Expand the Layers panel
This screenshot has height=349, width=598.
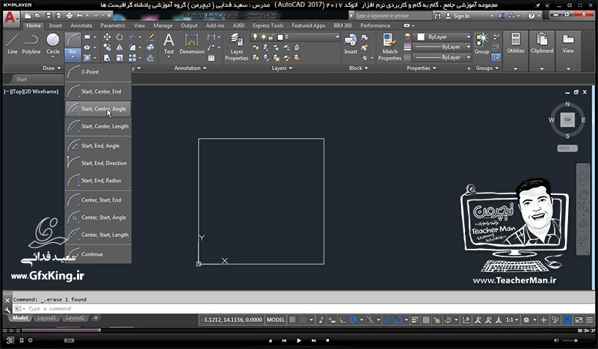pos(283,68)
